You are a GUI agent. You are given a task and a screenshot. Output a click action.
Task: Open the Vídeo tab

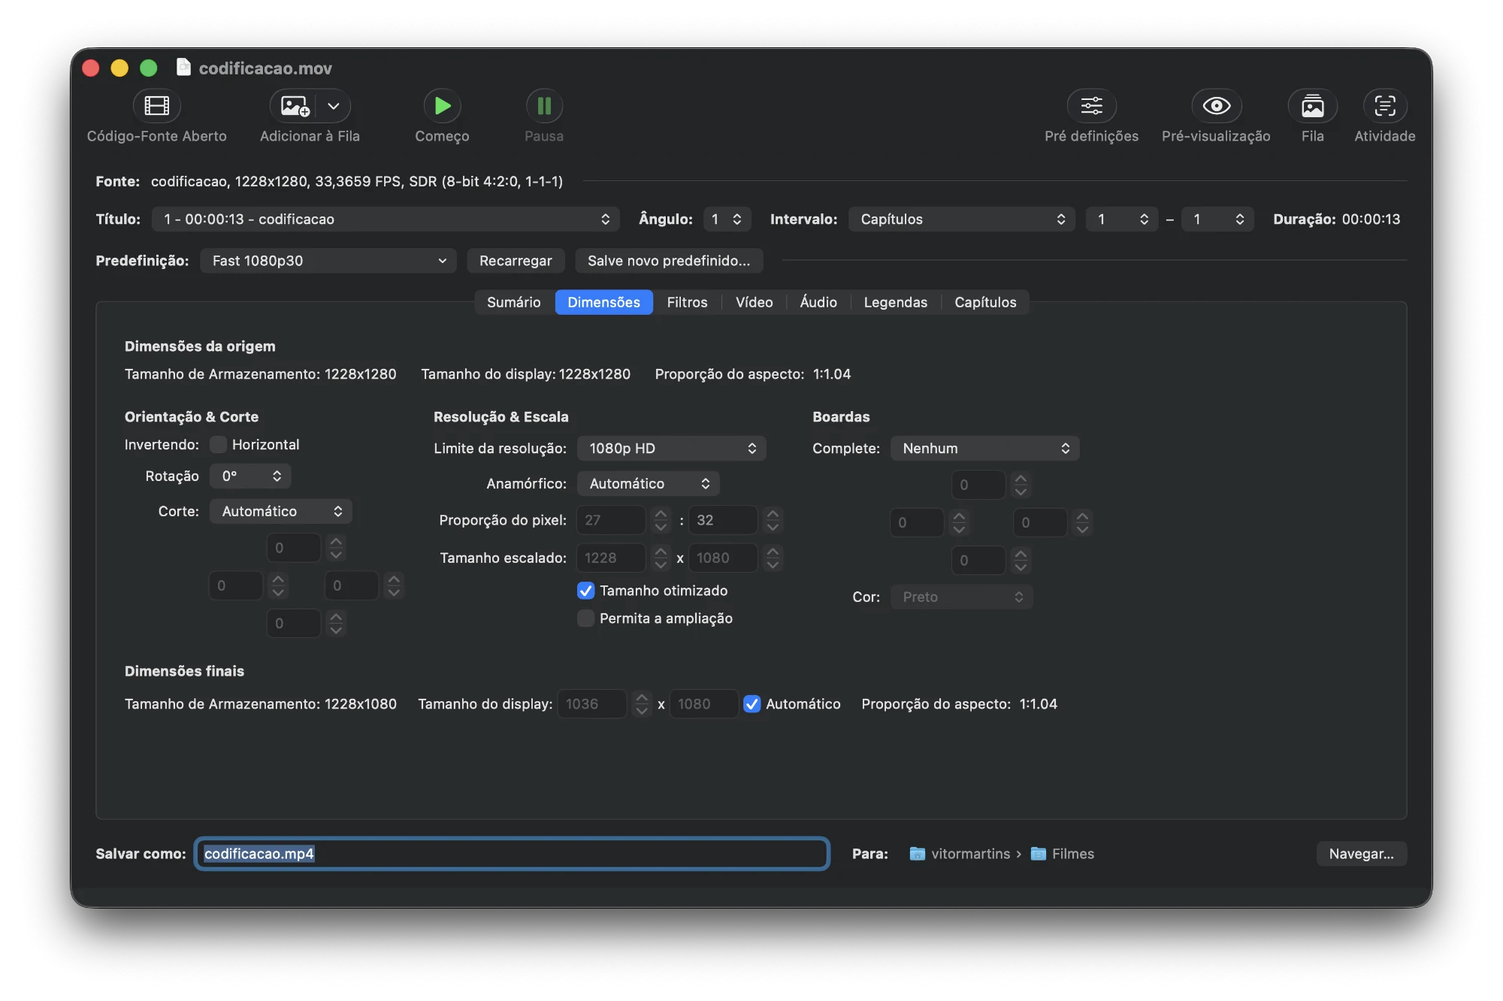[754, 302]
